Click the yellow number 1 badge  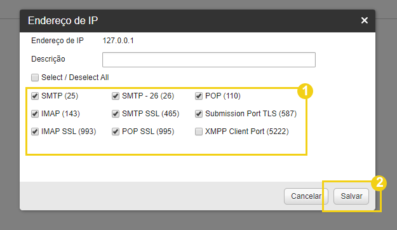point(305,91)
